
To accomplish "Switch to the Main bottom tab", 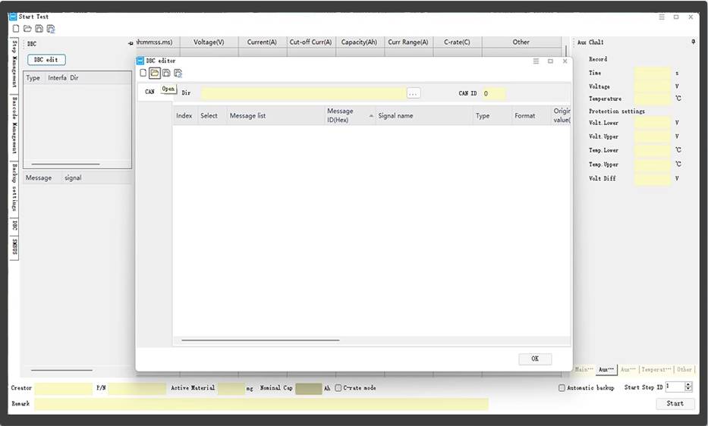I will point(584,370).
